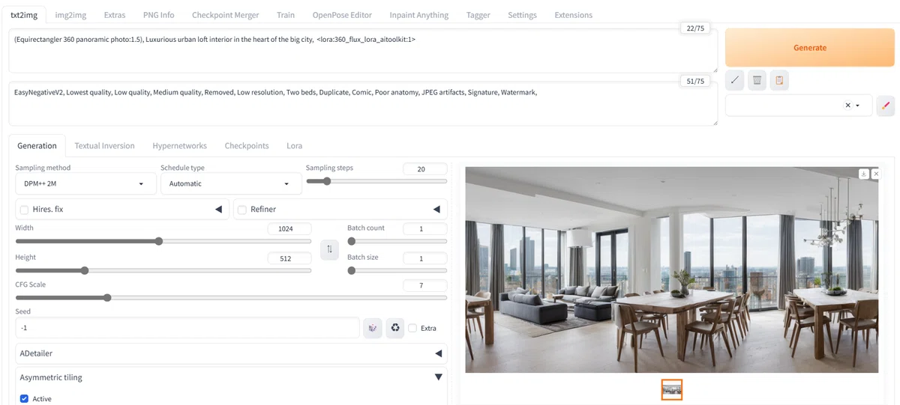Open the PNG Info tab
Image resolution: width=900 pixels, height=405 pixels.
click(x=158, y=15)
